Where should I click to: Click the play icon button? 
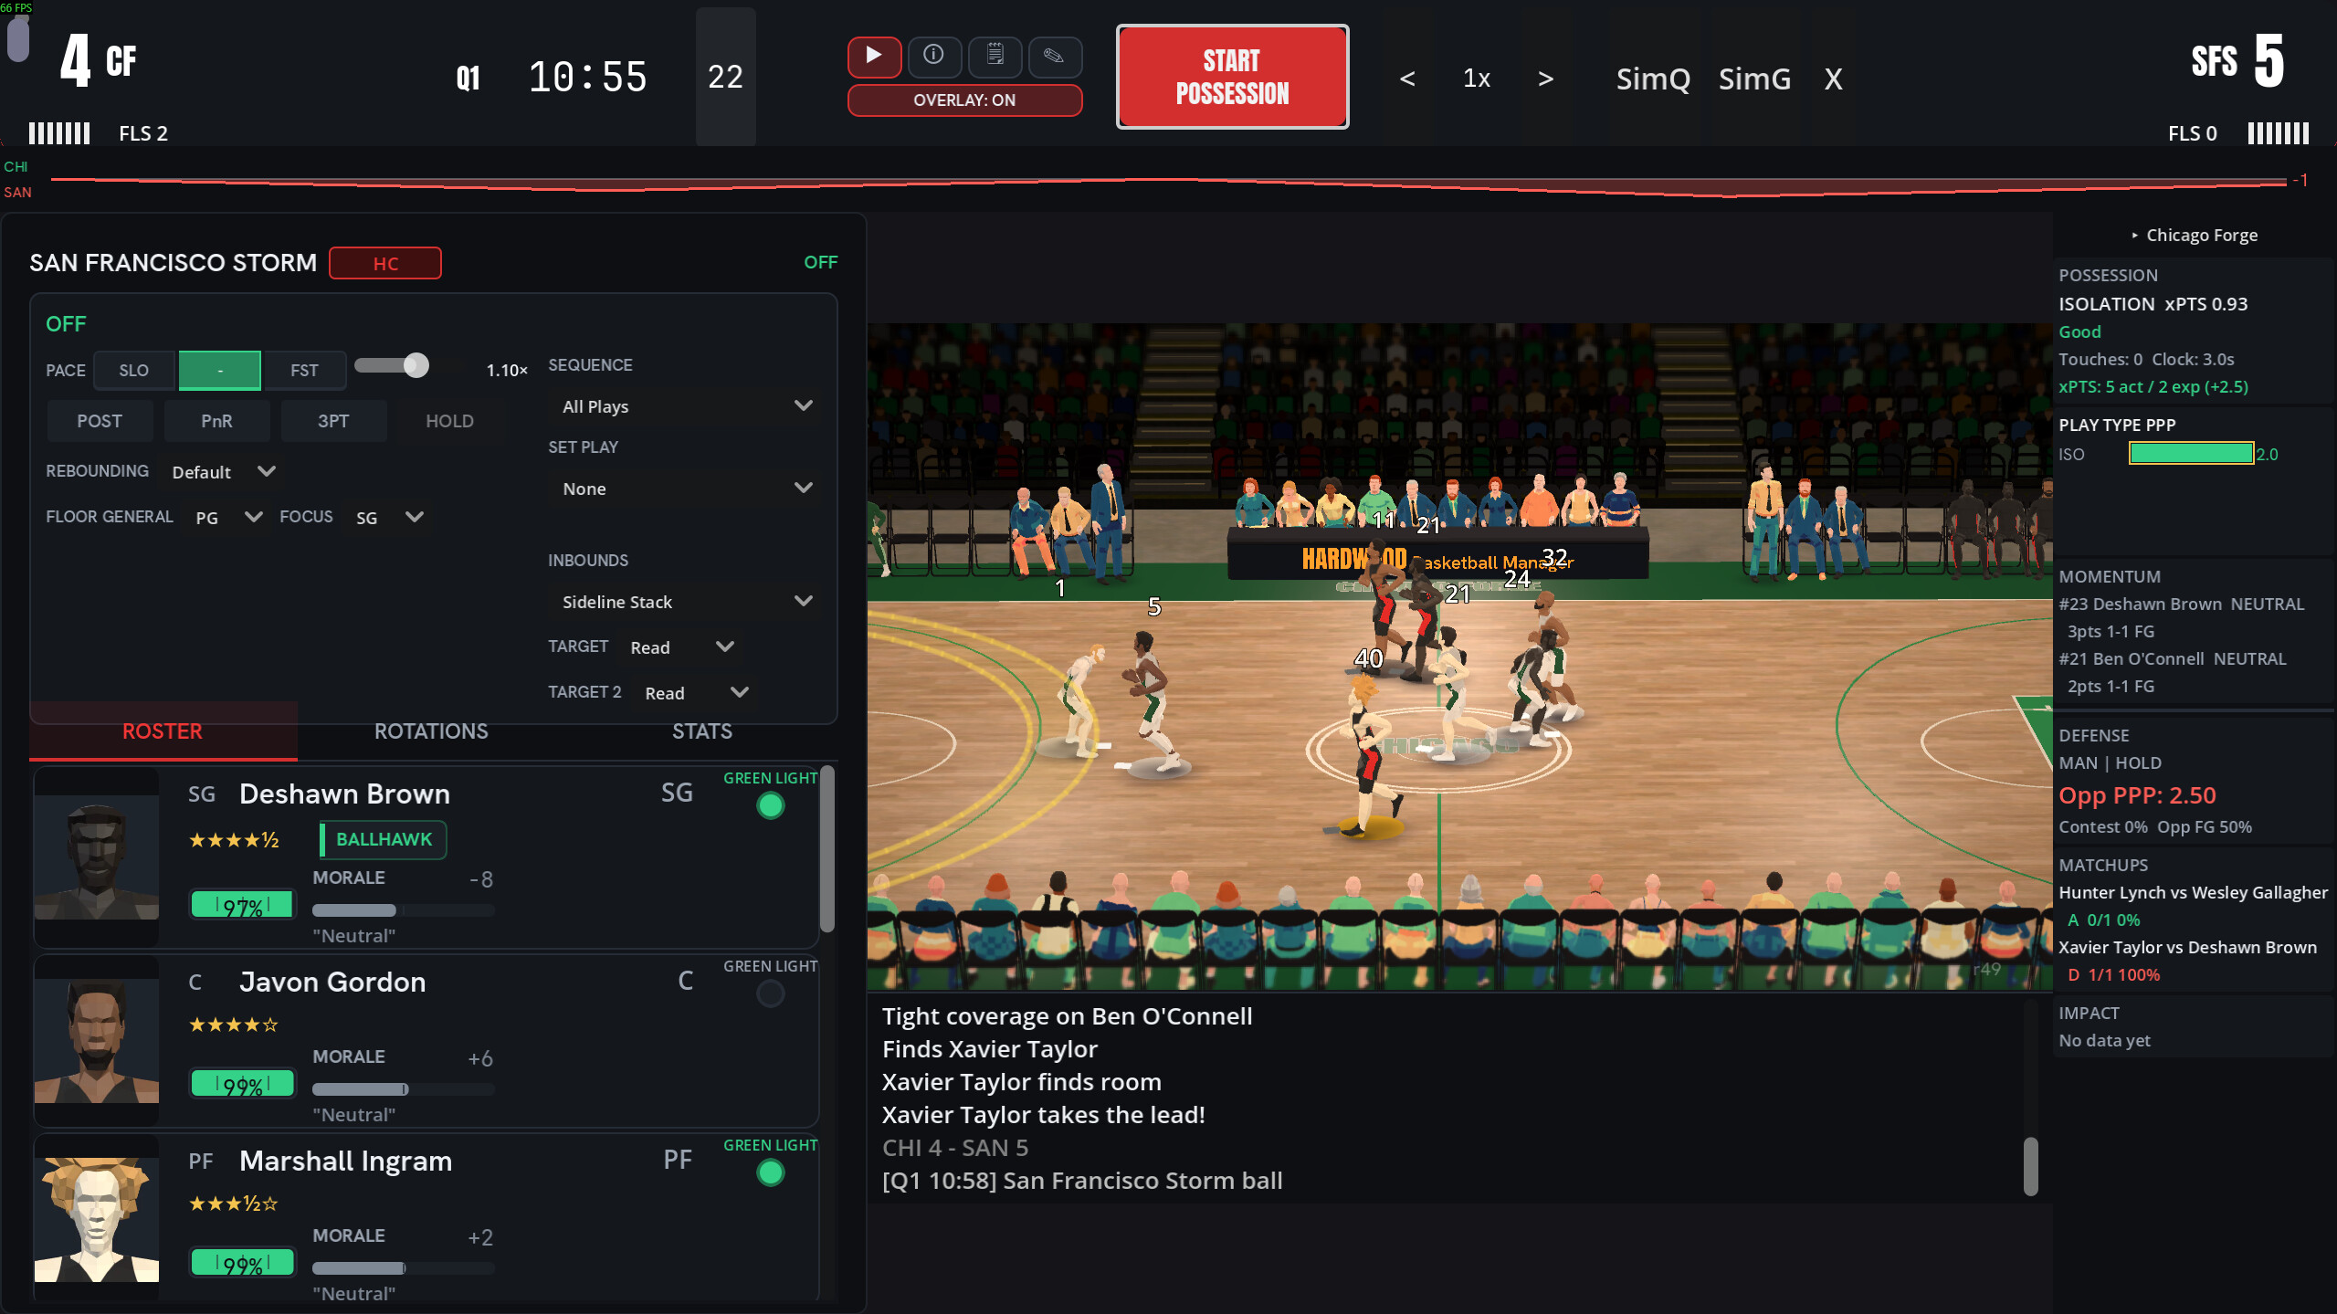[x=874, y=57]
